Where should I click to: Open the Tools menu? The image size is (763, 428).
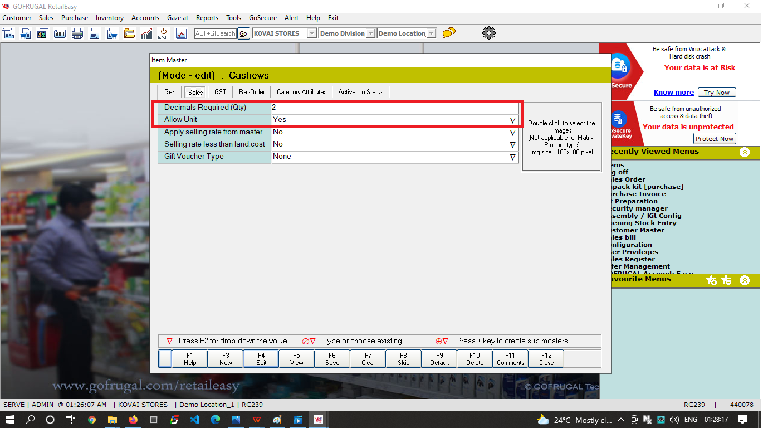point(233,18)
